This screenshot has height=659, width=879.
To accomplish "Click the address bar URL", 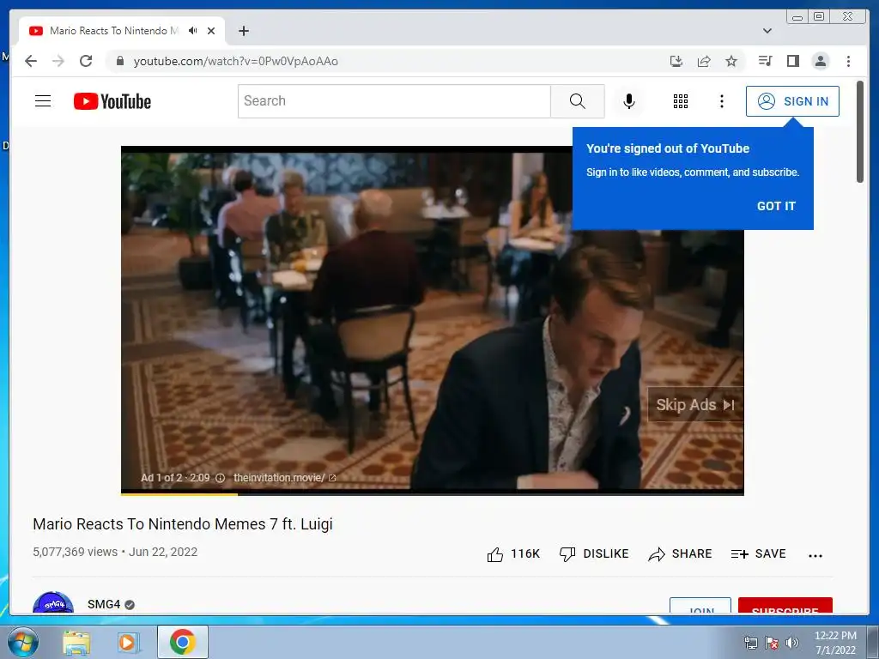I will 236,61.
